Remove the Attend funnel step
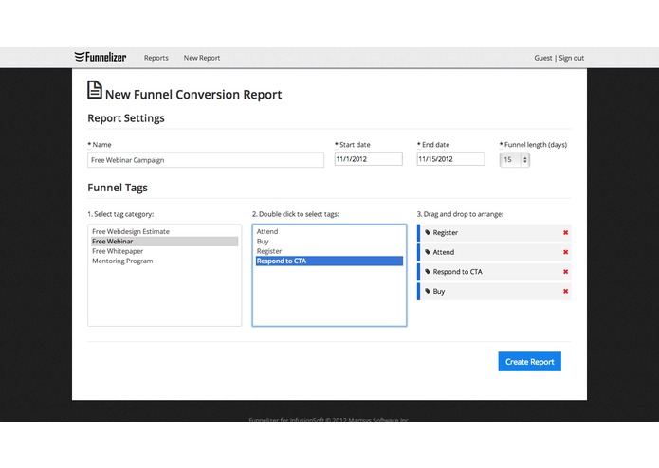 point(566,252)
